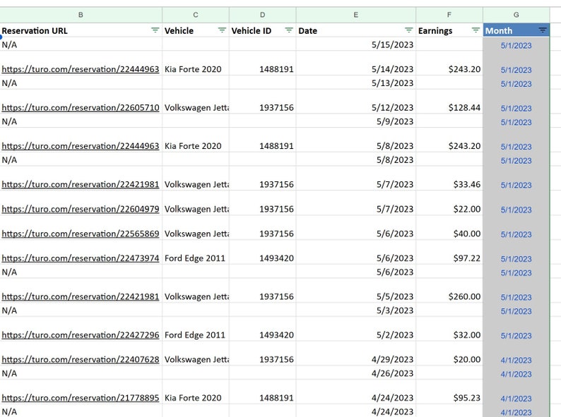The width and height of the screenshot is (561, 417).
Task: Open reservation 22444963 link dated 5/8/2023
Action: point(81,146)
